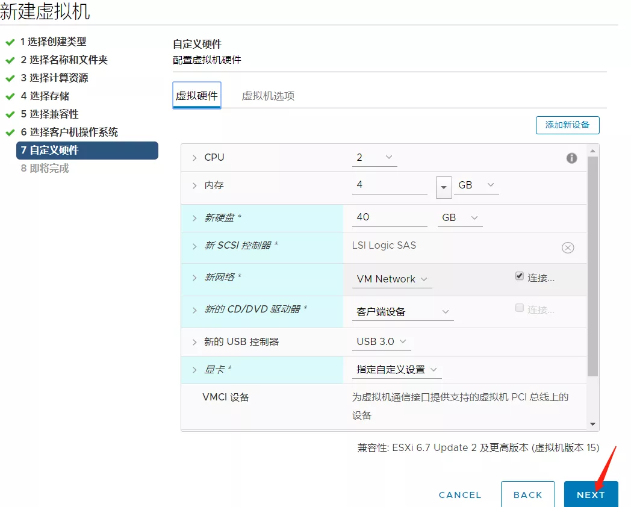The width and height of the screenshot is (631, 507).
Task: Uncheck the network Connect checkbox
Action: 520,276
